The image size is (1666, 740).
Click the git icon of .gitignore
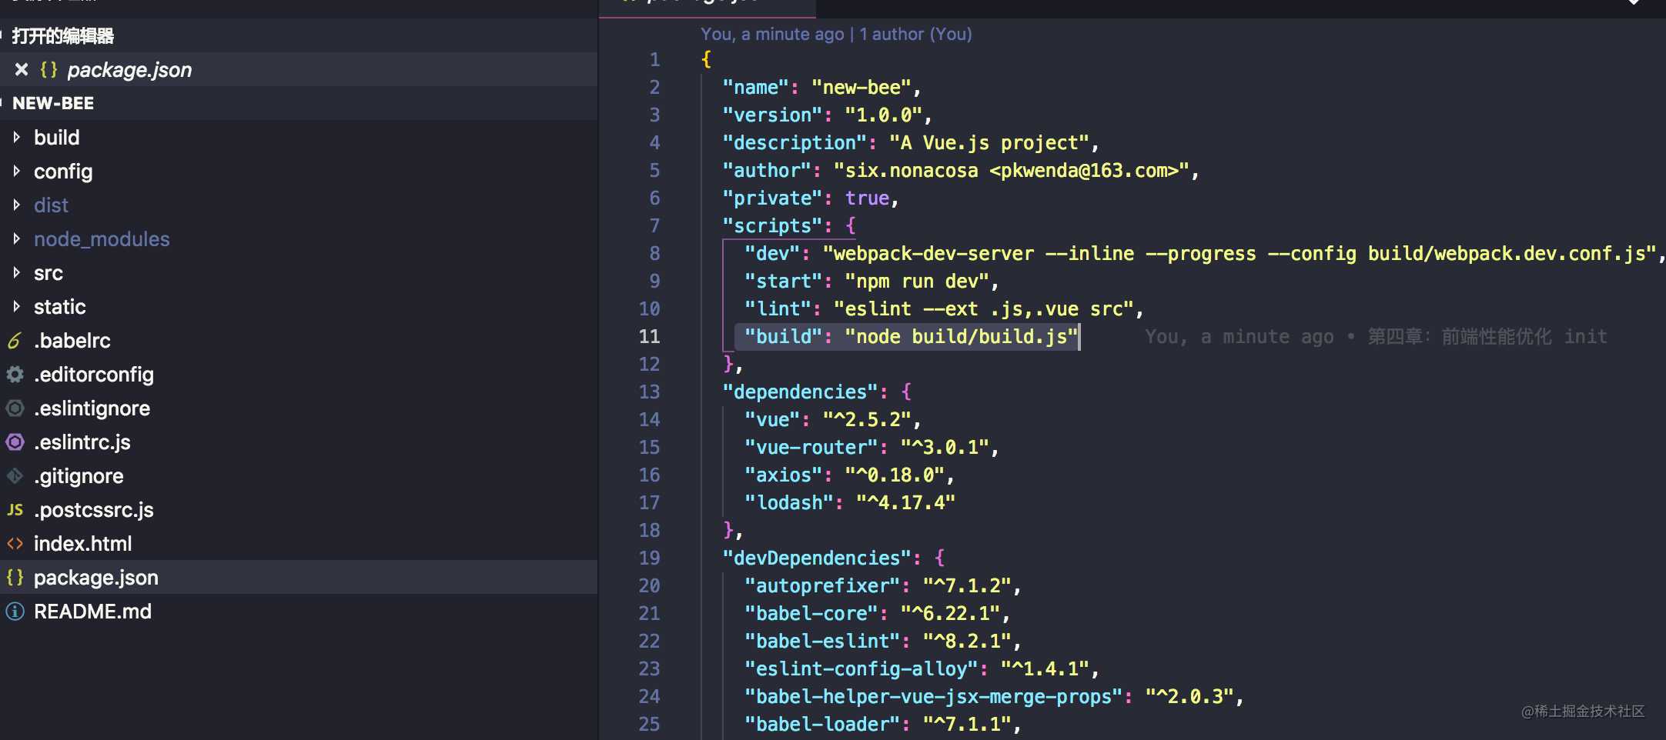point(15,475)
